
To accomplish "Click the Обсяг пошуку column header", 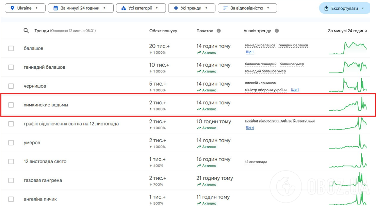I will (x=163, y=31).
